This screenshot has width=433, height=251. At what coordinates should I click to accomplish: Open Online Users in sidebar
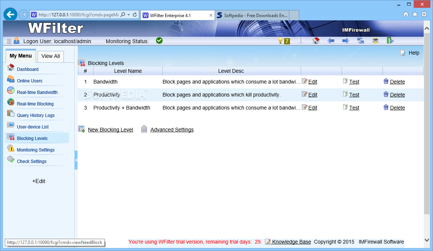tap(30, 81)
